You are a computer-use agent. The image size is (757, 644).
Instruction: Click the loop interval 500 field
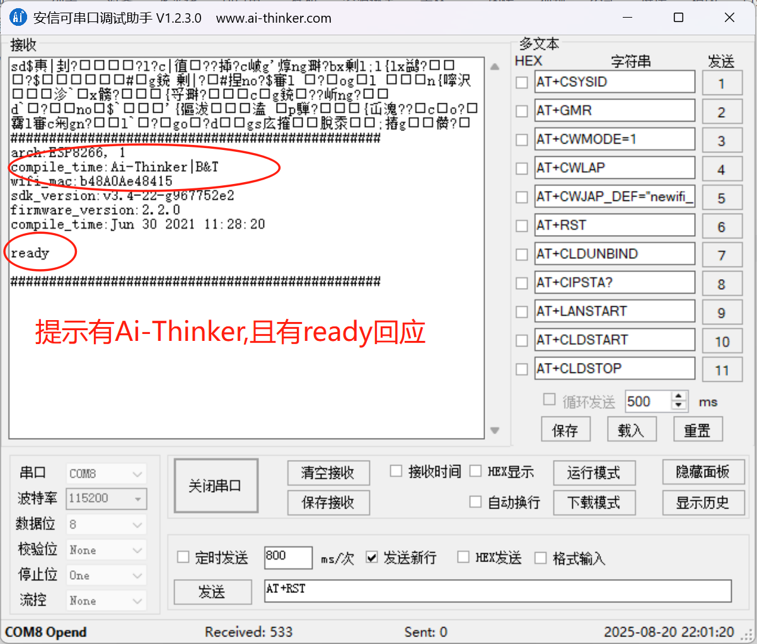click(x=649, y=401)
